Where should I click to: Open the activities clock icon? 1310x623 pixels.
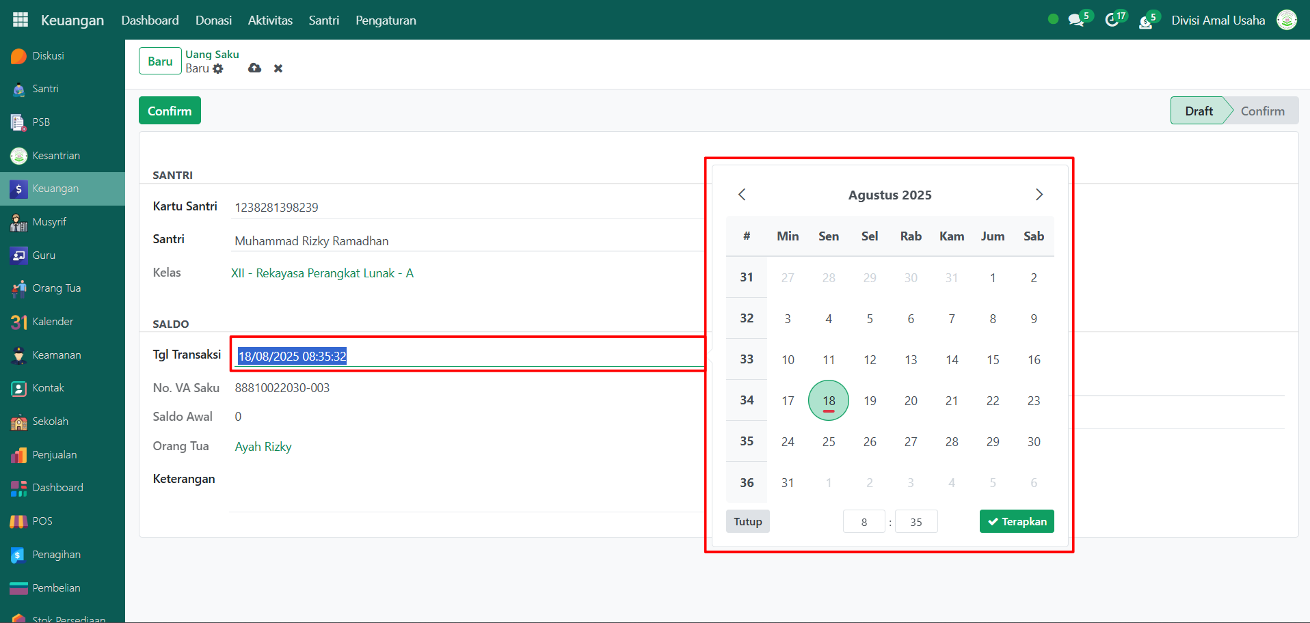coord(1112,20)
